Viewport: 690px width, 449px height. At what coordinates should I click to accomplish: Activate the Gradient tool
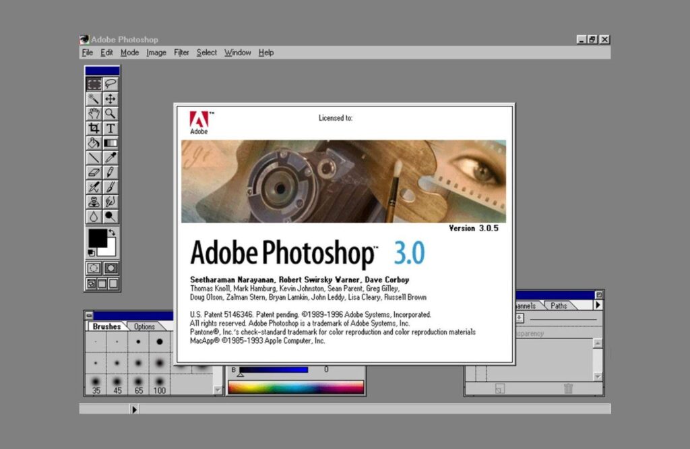[110, 142]
